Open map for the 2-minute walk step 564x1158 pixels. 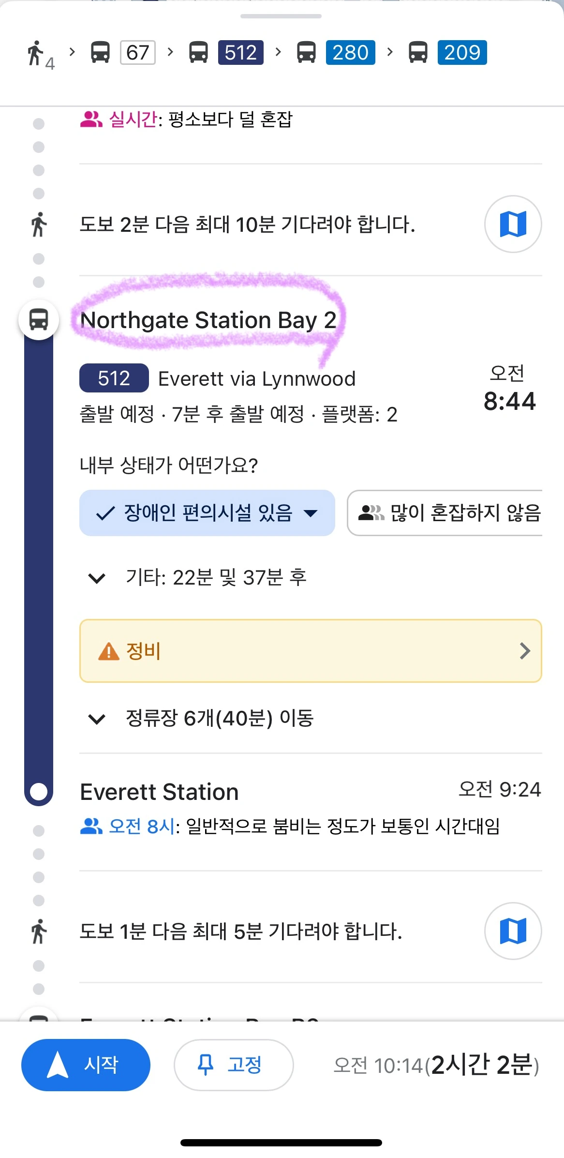513,224
